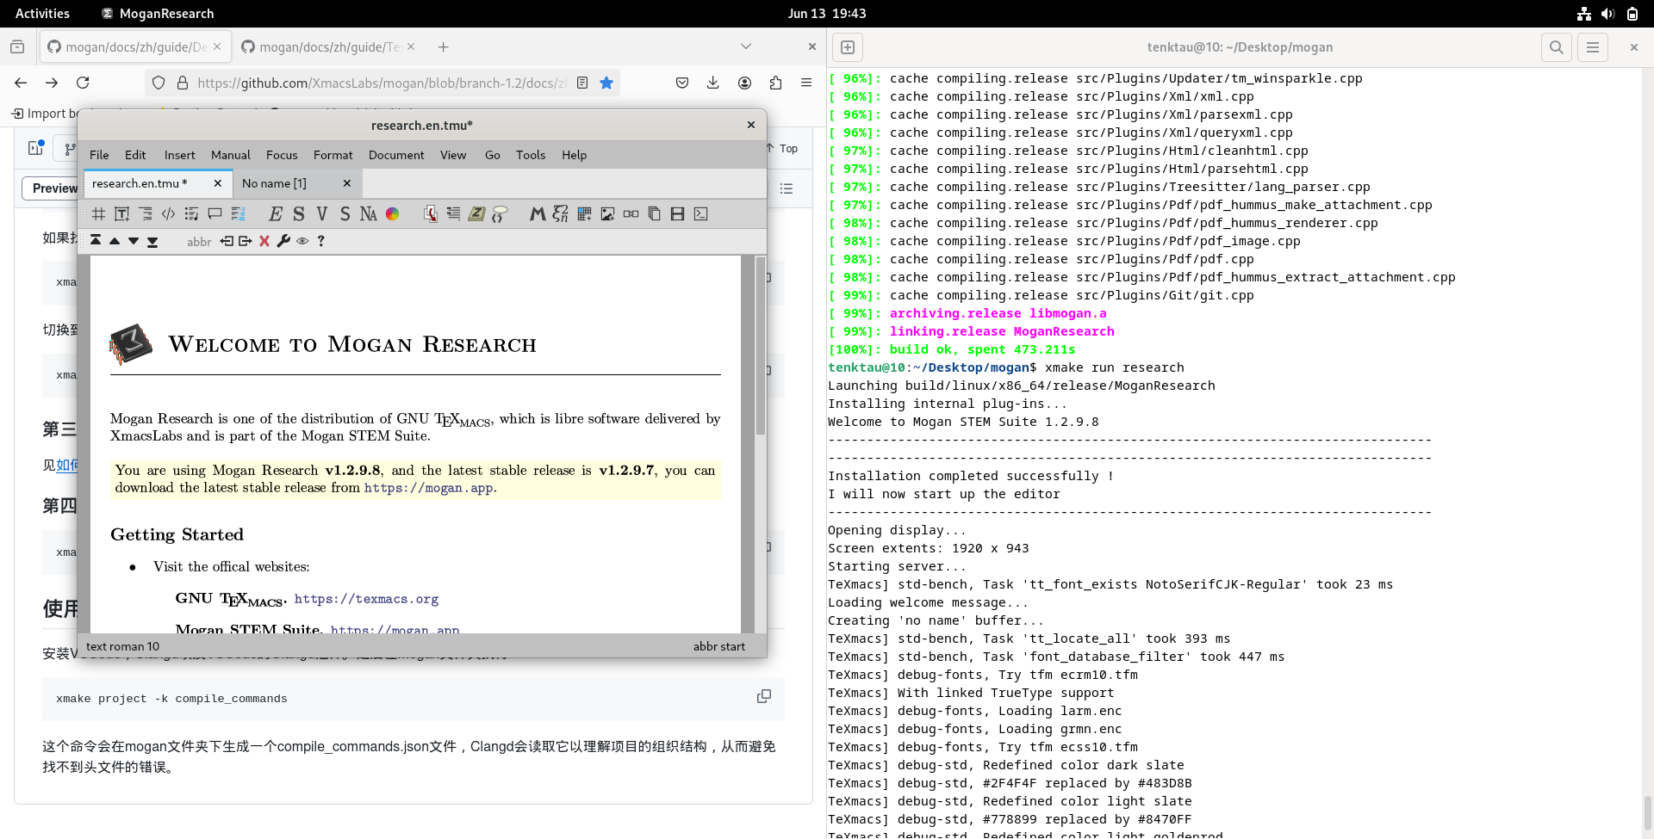Open the Insert menu
Viewport: 1654px width, 839px height.
point(179,155)
